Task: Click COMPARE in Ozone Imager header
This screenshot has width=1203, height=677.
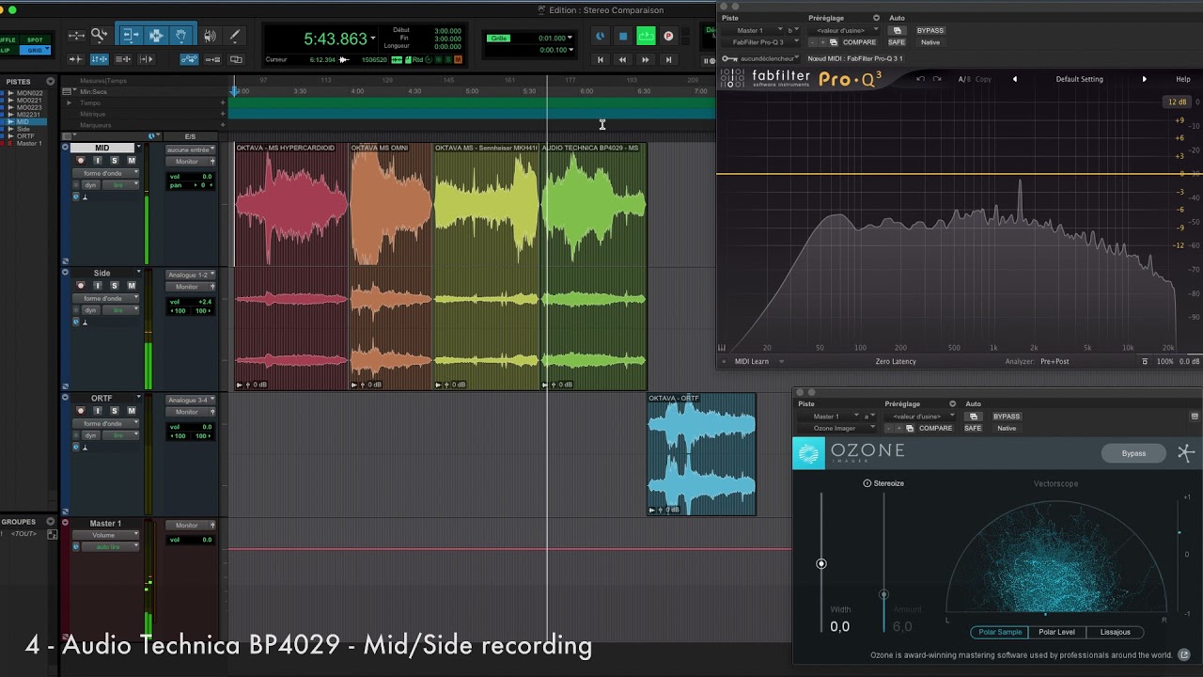Action: point(935,428)
